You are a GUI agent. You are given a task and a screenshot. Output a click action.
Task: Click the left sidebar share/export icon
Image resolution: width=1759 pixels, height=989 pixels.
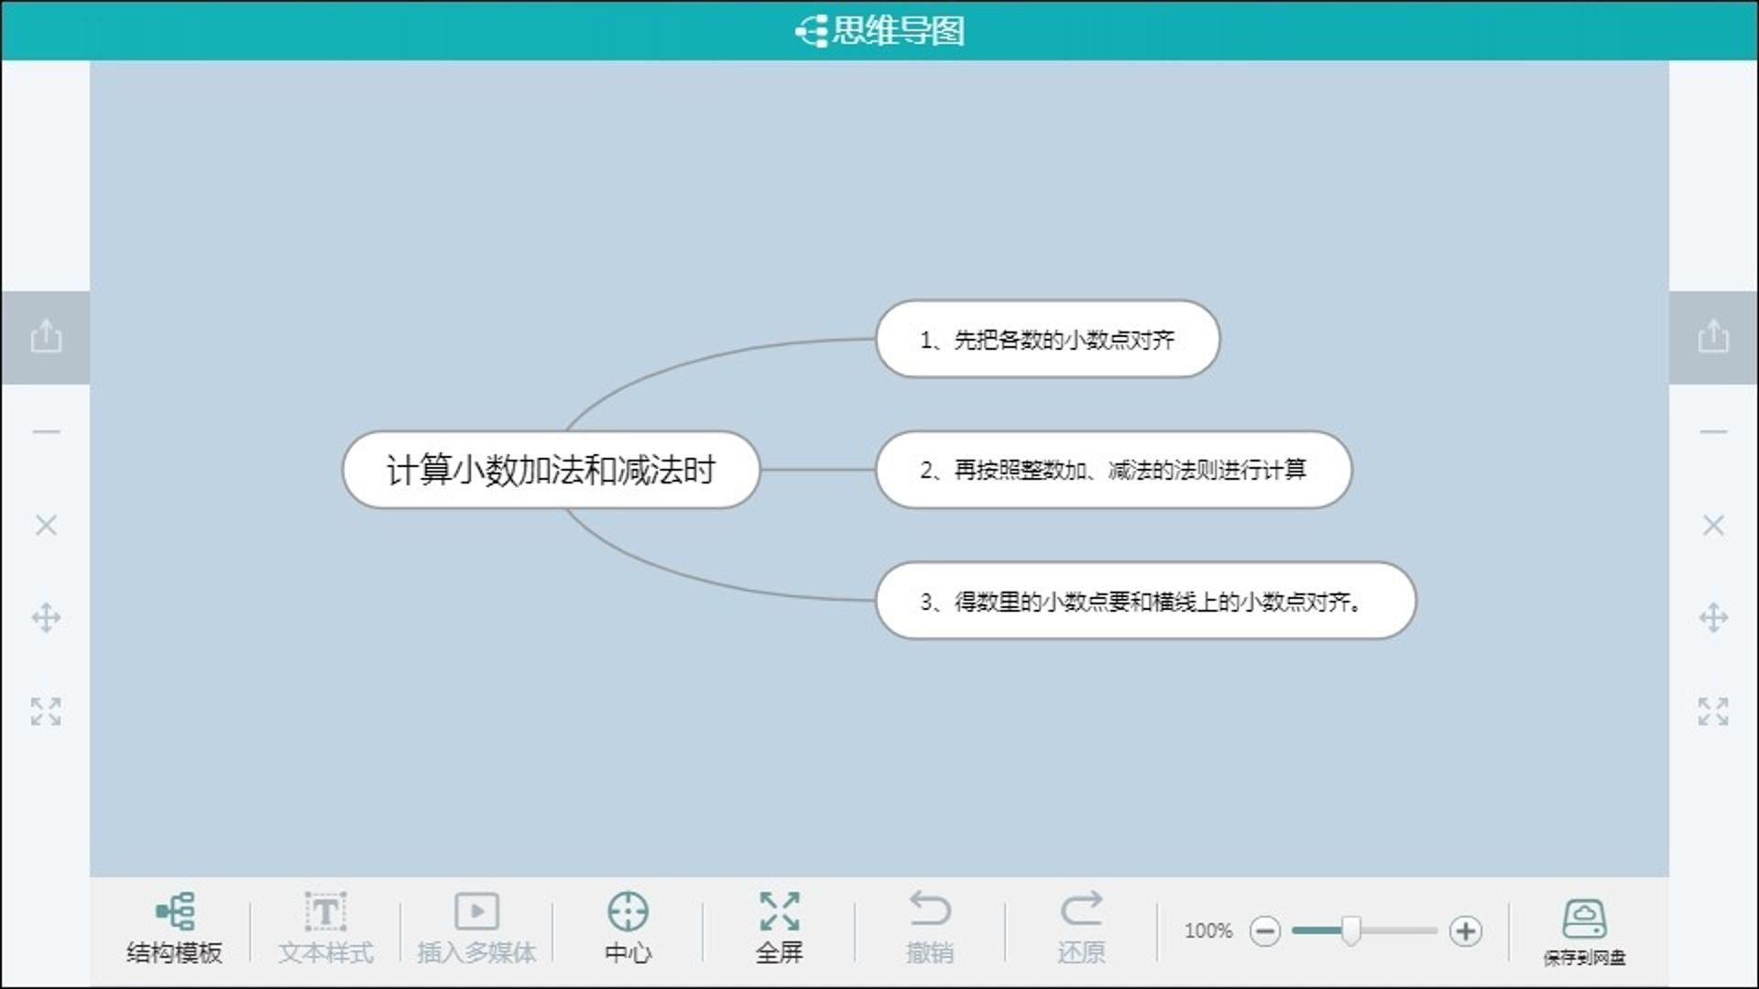46,336
